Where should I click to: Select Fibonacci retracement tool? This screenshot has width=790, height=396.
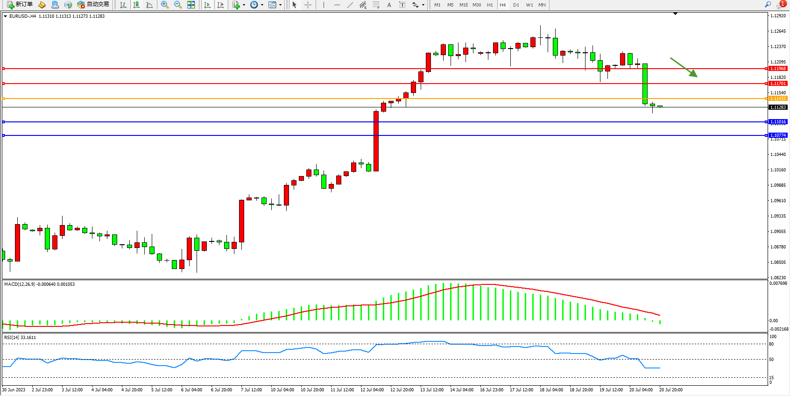376,5
